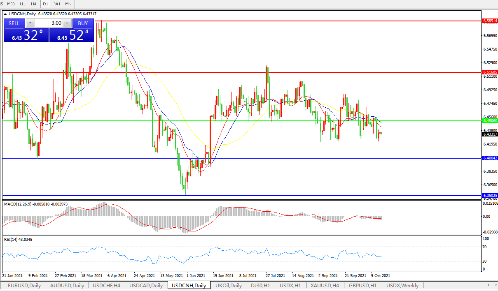Click the 3.00 volume input field
This screenshot has height=291, width=498.
coord(49,23)
